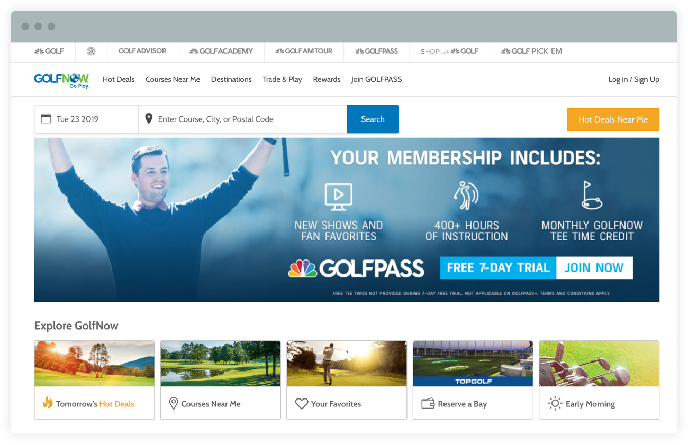Click the location pin icon in search box
688x445 pixels.
click(x=149, y=119)
